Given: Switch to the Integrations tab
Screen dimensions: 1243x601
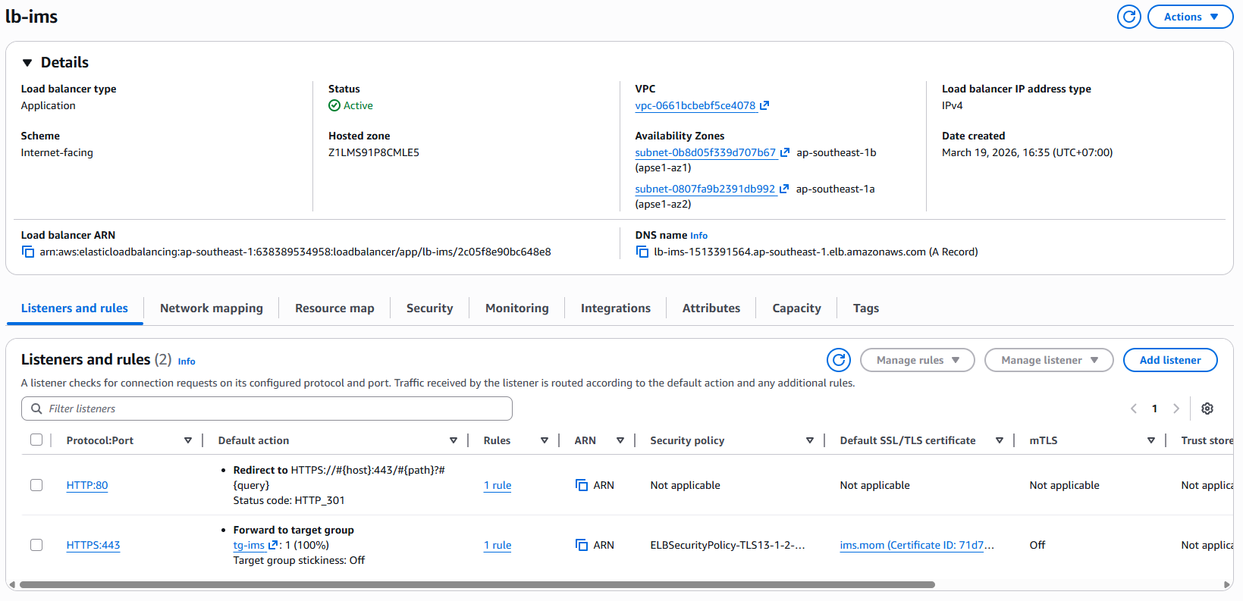Looking at the screenshot, I should pyautogui.click(x=616, y=308).
